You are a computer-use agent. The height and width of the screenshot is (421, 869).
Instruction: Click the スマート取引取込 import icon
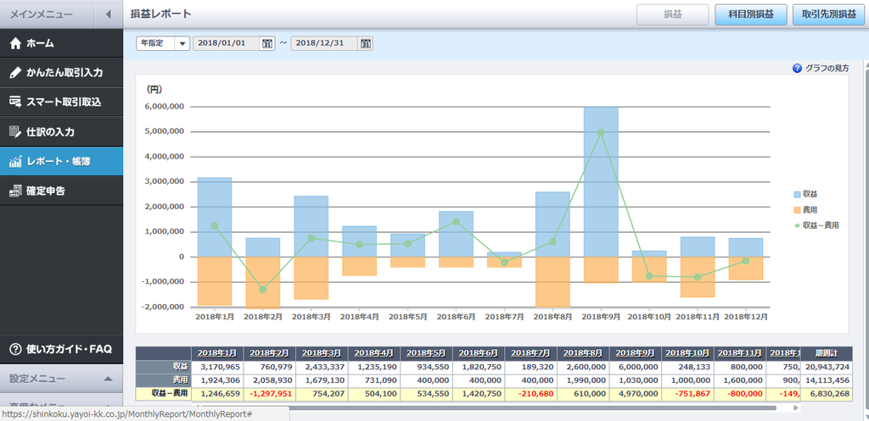click(x=15, y=102)
